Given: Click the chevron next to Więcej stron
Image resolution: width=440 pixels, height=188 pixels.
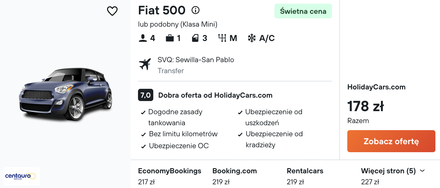Looking at the screenshot, I should pos(422,171).
